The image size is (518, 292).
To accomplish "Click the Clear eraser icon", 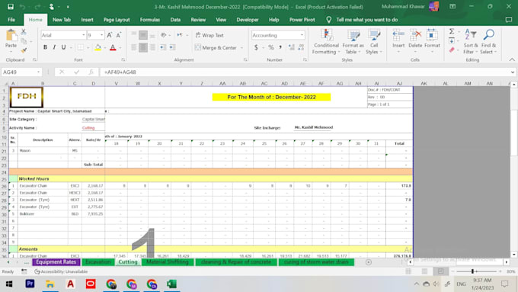I will (x=452, y=50).
